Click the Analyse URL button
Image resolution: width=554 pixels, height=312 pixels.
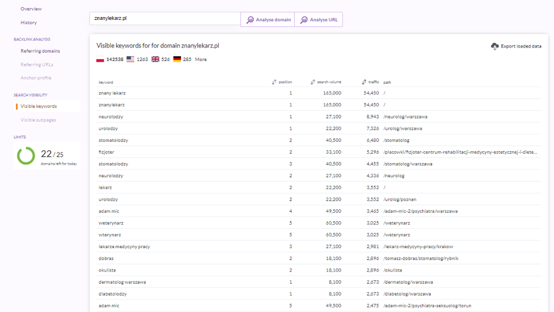(318, 19)
